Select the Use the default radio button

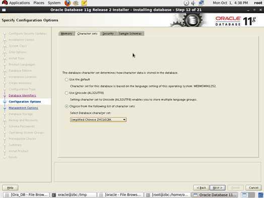click(67, 80)
